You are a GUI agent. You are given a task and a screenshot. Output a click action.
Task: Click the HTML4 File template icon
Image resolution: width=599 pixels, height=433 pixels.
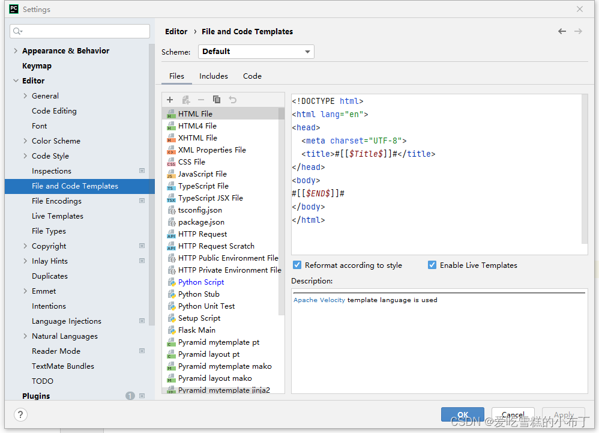point(171,126)
